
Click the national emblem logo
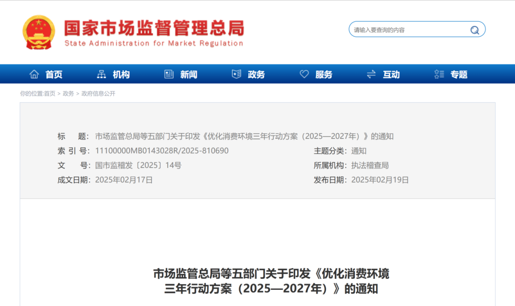click(39, 32)
